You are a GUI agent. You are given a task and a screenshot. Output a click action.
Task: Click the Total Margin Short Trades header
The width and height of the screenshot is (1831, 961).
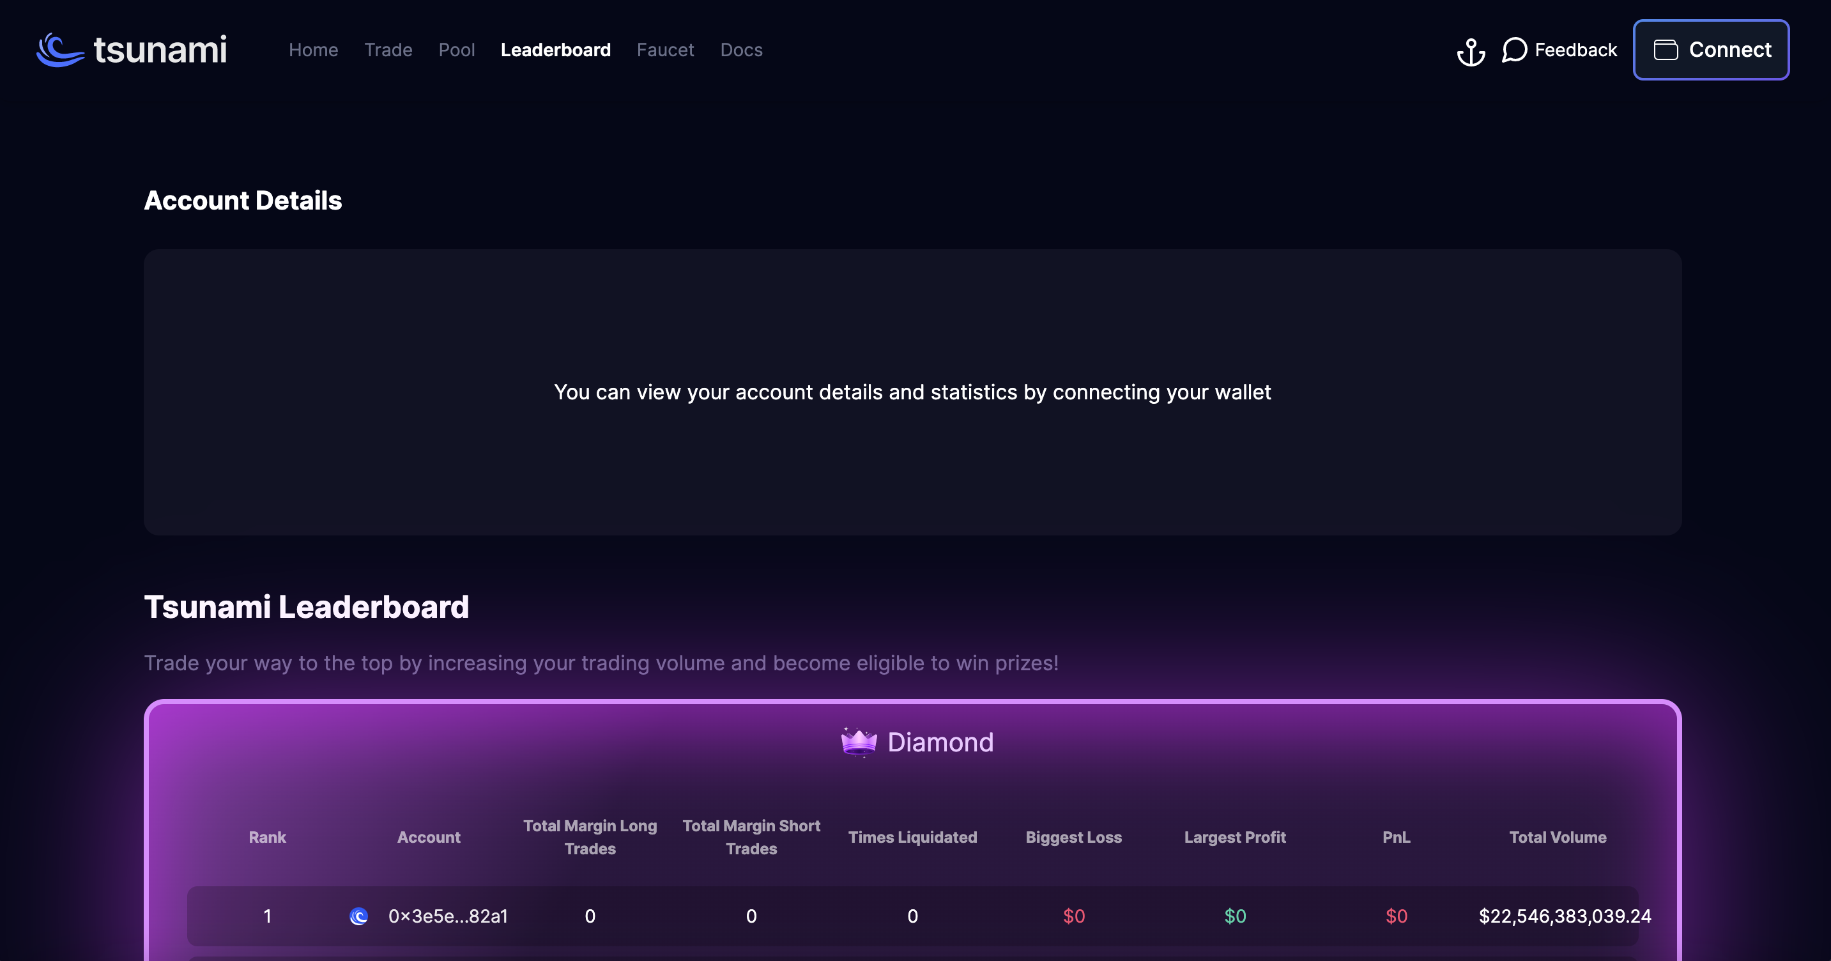(751, 837)
